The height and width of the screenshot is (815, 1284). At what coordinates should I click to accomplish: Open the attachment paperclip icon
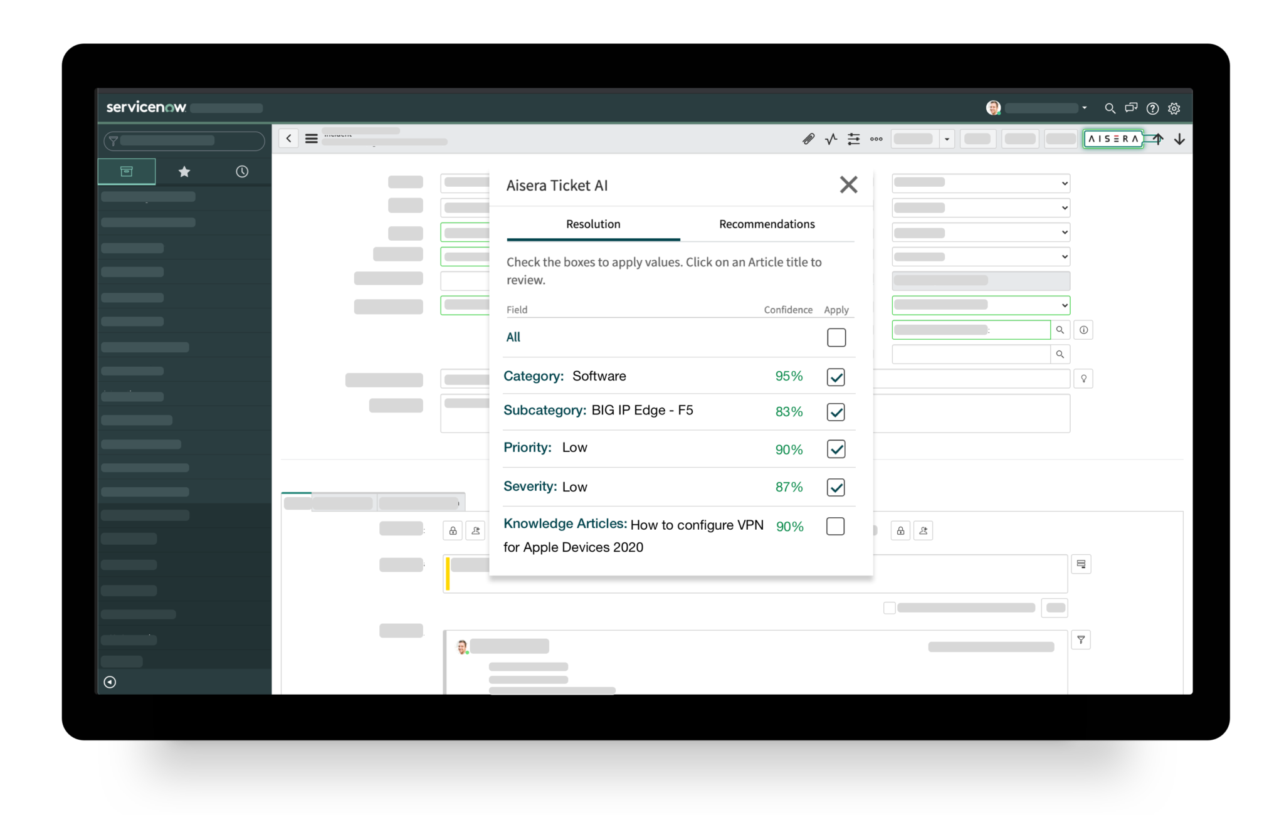[808, 139]
